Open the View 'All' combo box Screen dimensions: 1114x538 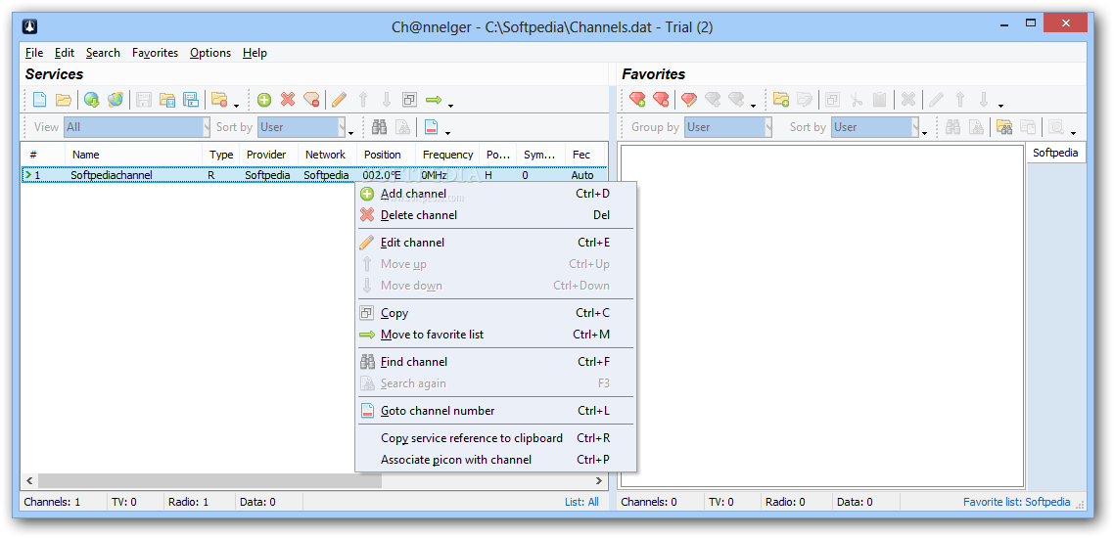coord(137,128)
